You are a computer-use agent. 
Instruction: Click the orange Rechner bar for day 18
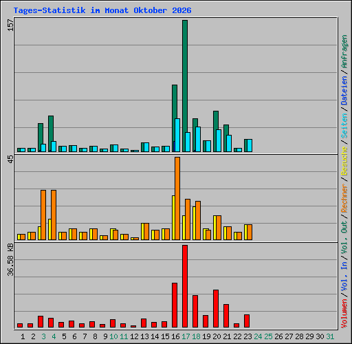[198, 221]
